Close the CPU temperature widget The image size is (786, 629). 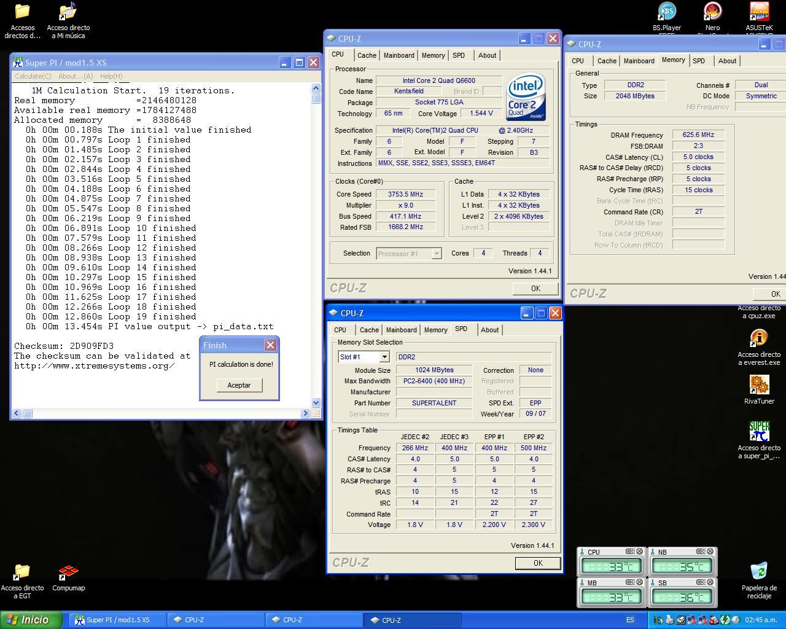pyautogui.click(x=639, y=552)
